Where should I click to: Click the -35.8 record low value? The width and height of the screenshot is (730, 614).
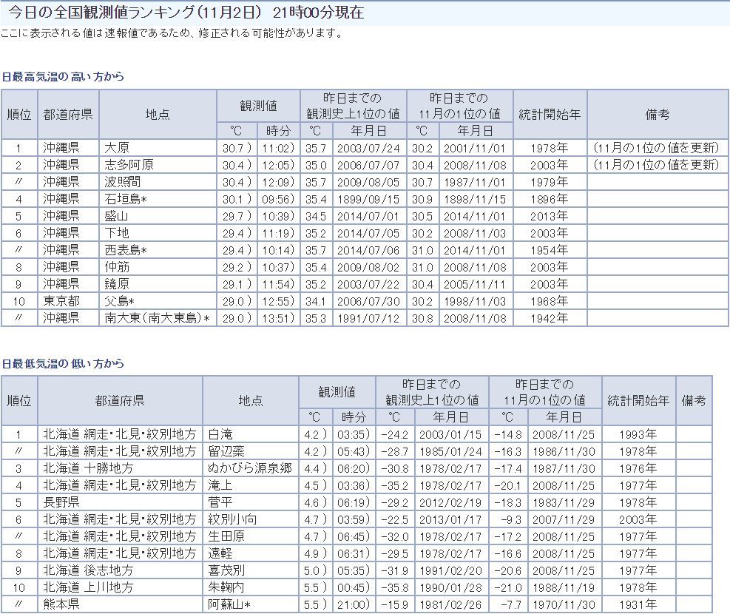pos(395,587)
